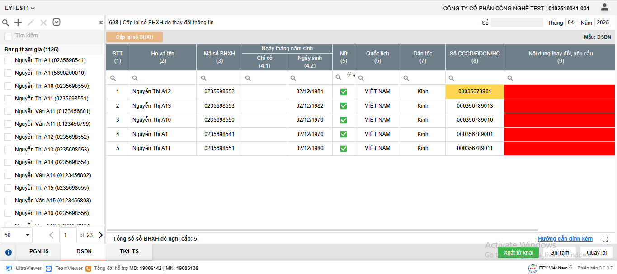Expand the boxed chevron dropdown in the left panel toolbar
617x274 pixels.
[57, 23]
